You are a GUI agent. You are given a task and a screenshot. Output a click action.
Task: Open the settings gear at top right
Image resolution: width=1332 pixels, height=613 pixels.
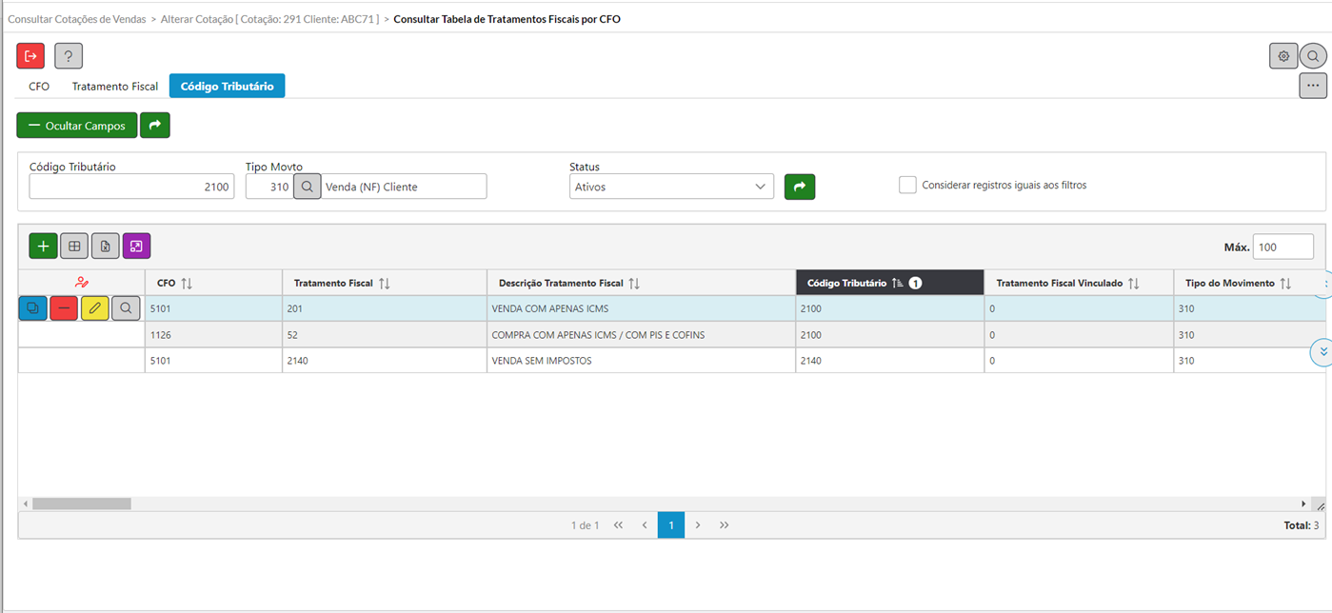click(1283, 56)
